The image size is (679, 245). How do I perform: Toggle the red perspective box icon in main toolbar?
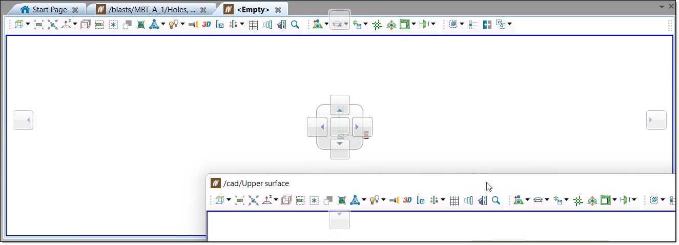tap(86, 24)
